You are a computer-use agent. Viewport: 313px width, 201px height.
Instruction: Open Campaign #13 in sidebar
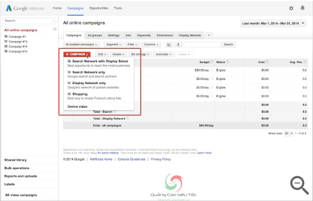pyautogui.click(x=18, y=42)
